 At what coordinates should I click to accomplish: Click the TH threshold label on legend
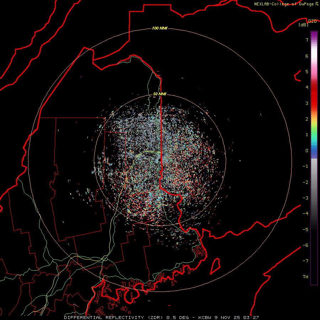[x=305, y=277]
